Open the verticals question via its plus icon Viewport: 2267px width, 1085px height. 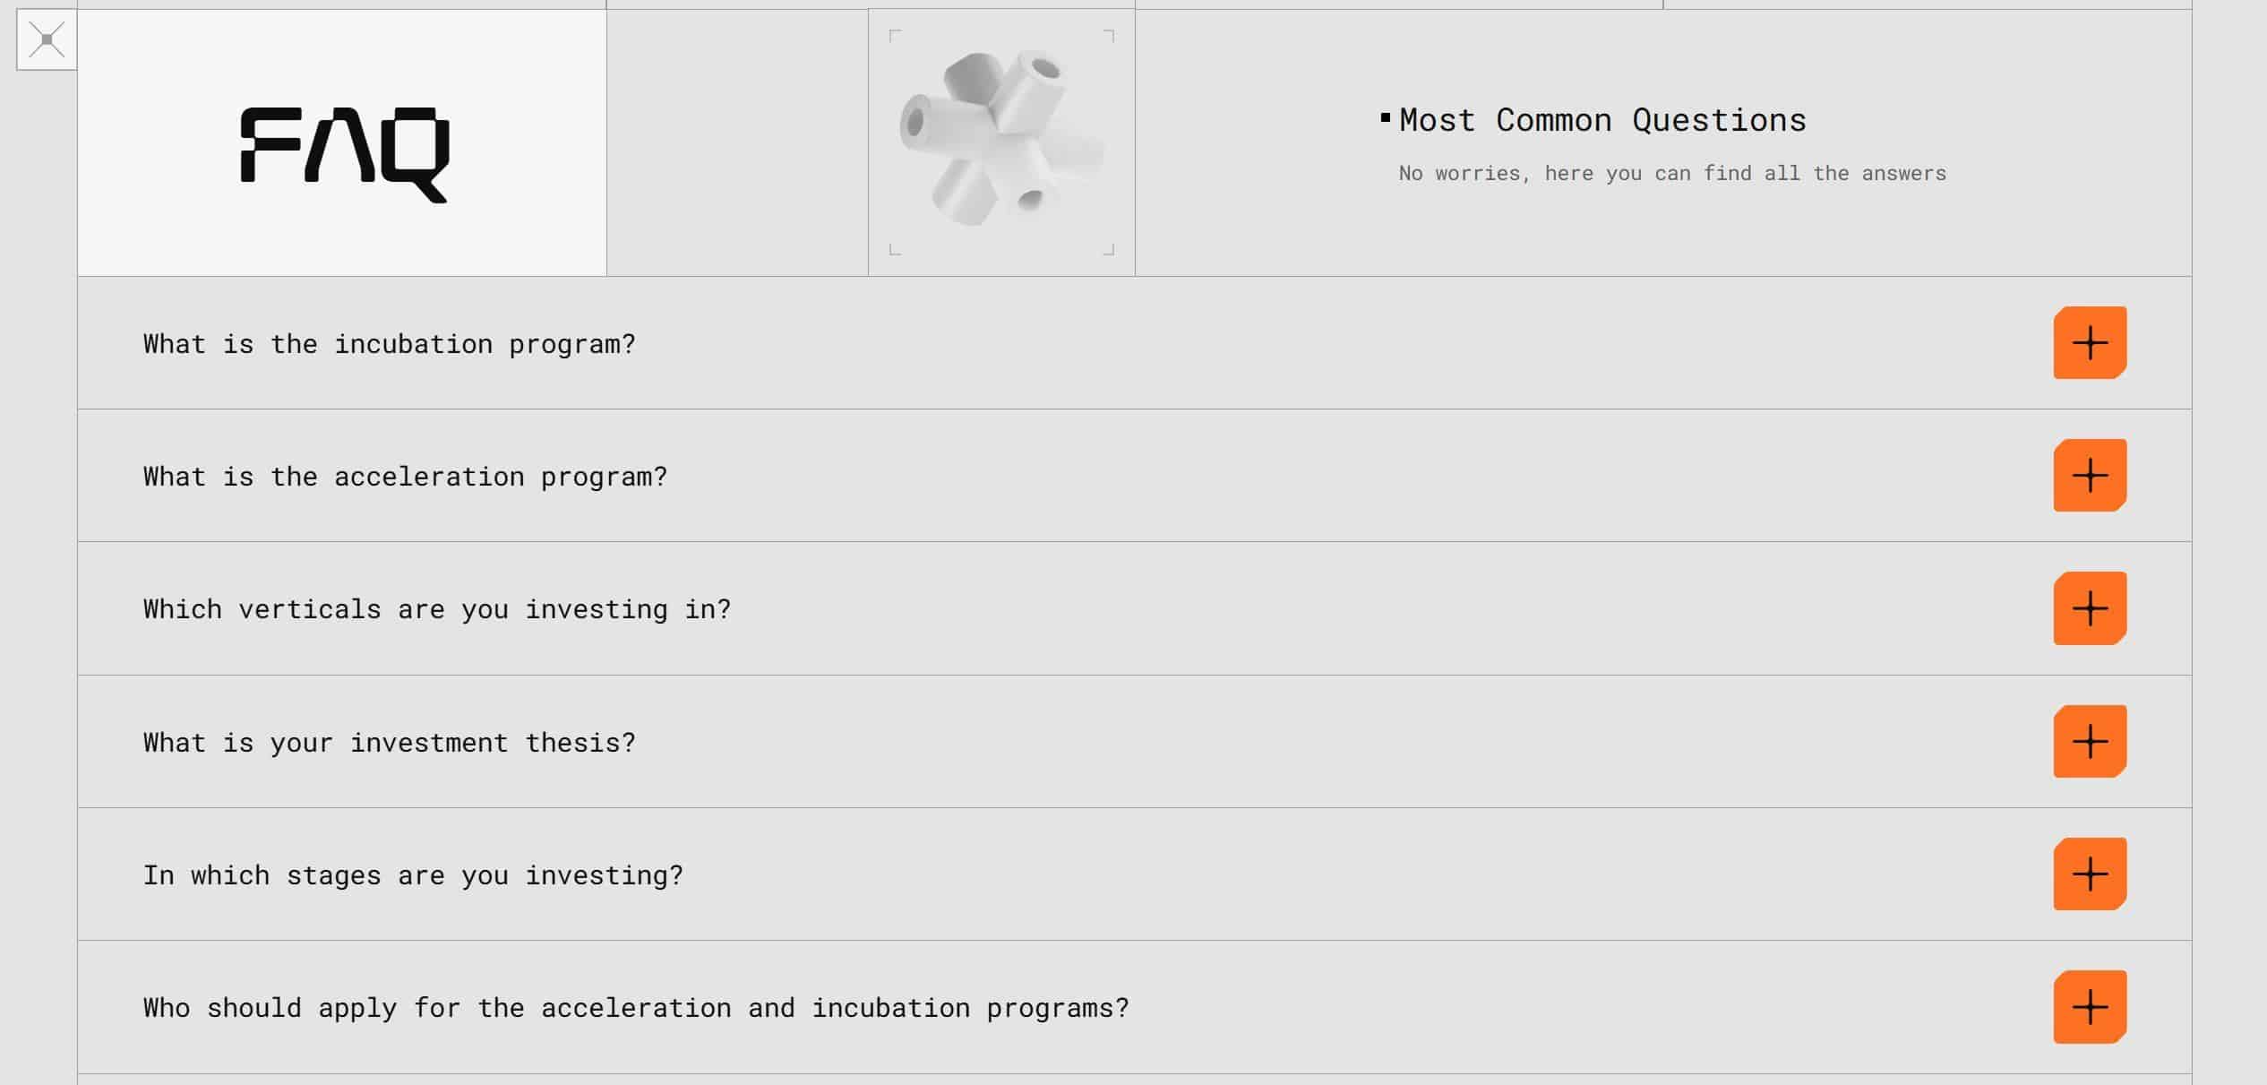(x=2090, y=608)
